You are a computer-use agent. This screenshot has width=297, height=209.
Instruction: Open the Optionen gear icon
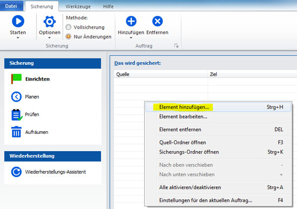click(x=50, y=22)
